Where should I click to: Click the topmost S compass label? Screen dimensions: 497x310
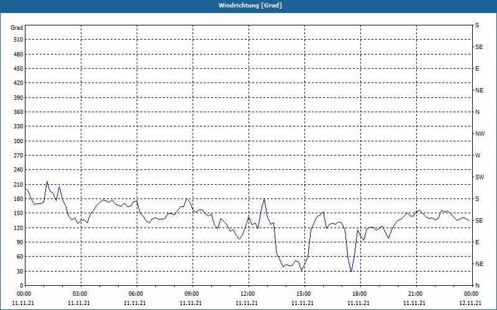[477, 25]
